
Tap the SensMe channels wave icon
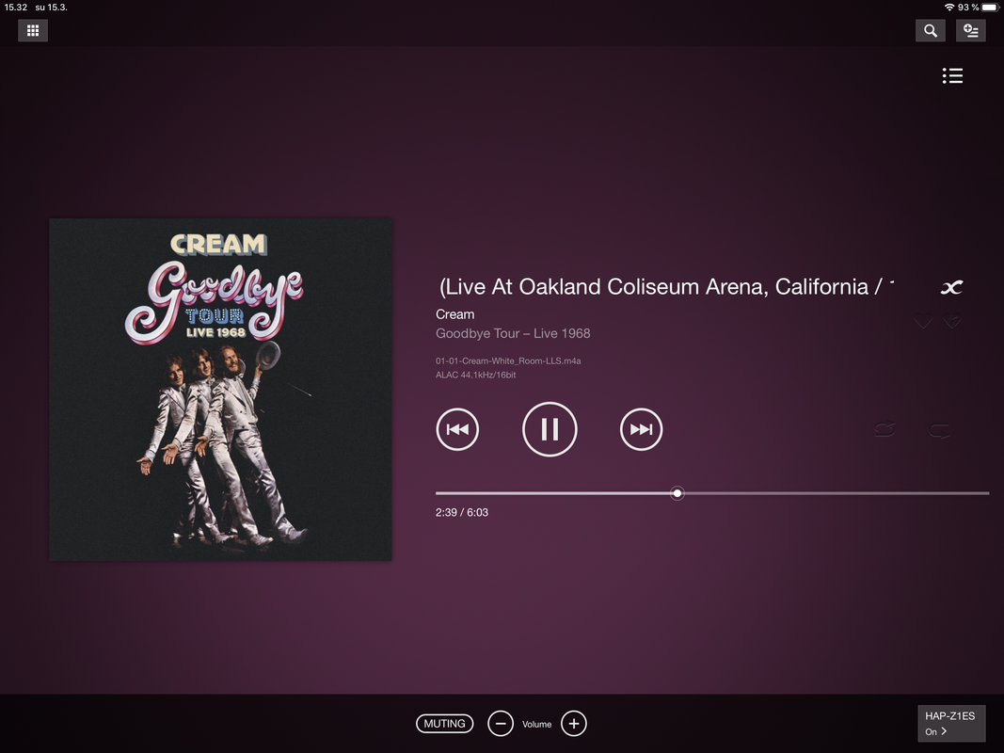951,287
